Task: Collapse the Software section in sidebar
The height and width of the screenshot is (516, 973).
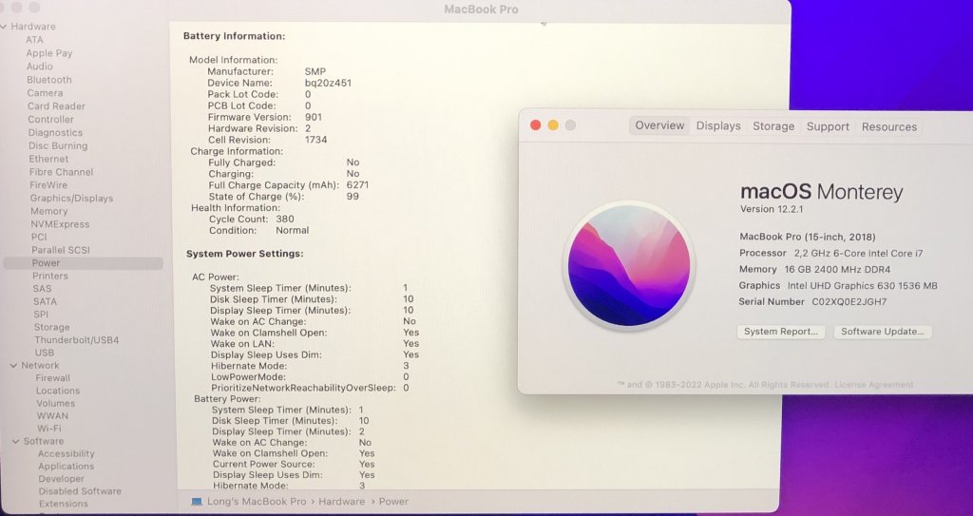Action: pos(15,442)
